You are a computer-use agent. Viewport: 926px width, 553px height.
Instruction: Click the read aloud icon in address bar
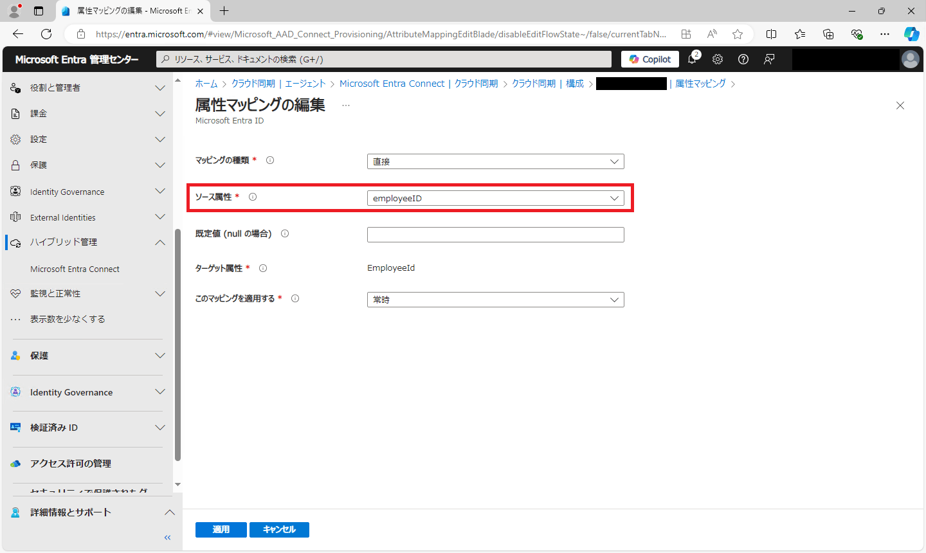712,34
